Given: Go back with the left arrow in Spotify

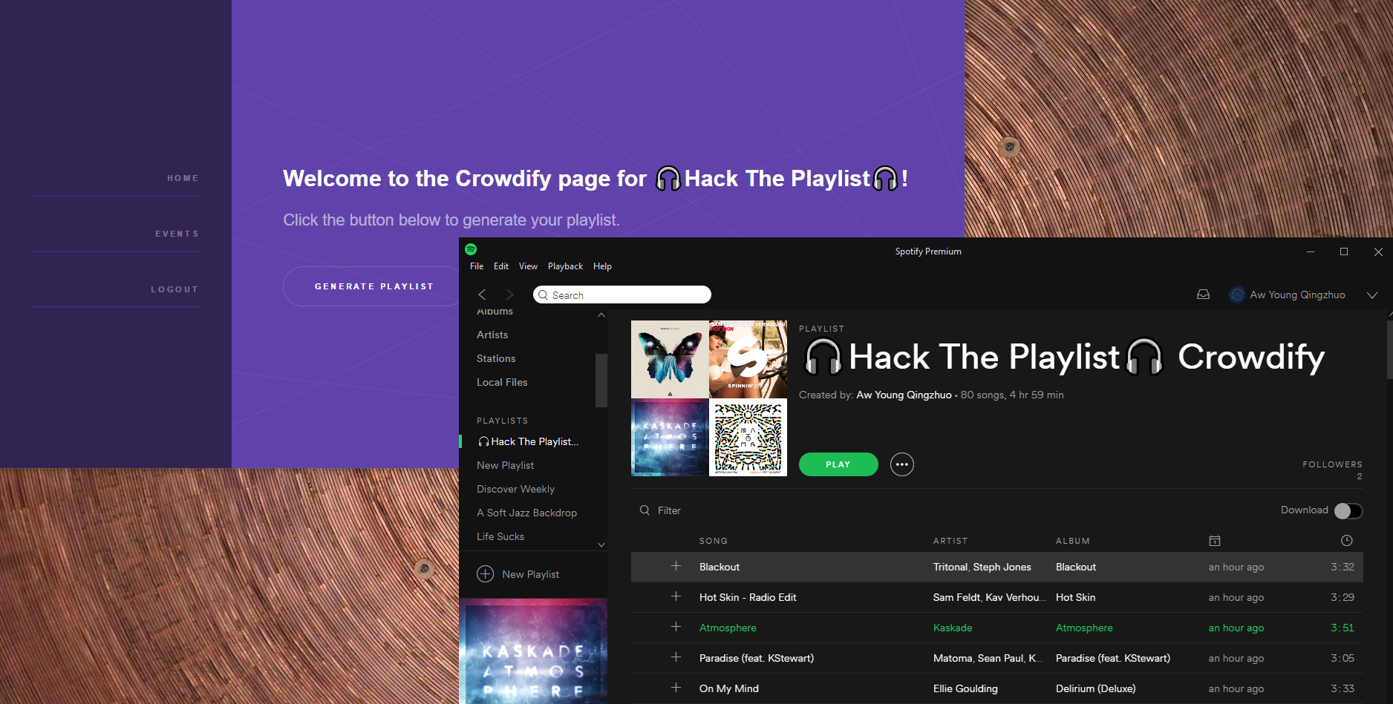Looking at the screenshot, I should point(482,295).
